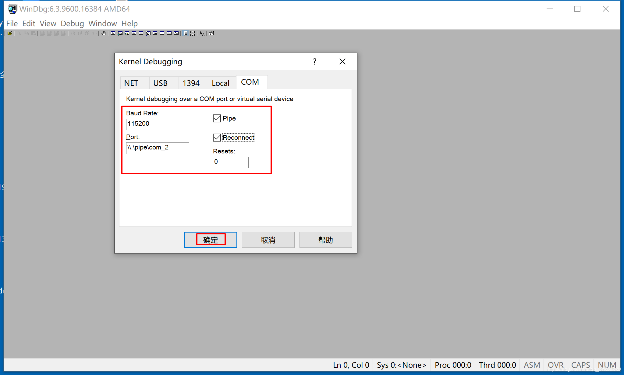
Task: Click the Font selection toolbar icon
Action: 201,33
